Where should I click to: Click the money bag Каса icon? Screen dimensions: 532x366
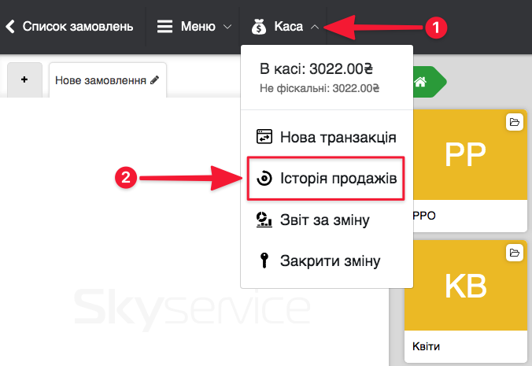coord(259,27)
